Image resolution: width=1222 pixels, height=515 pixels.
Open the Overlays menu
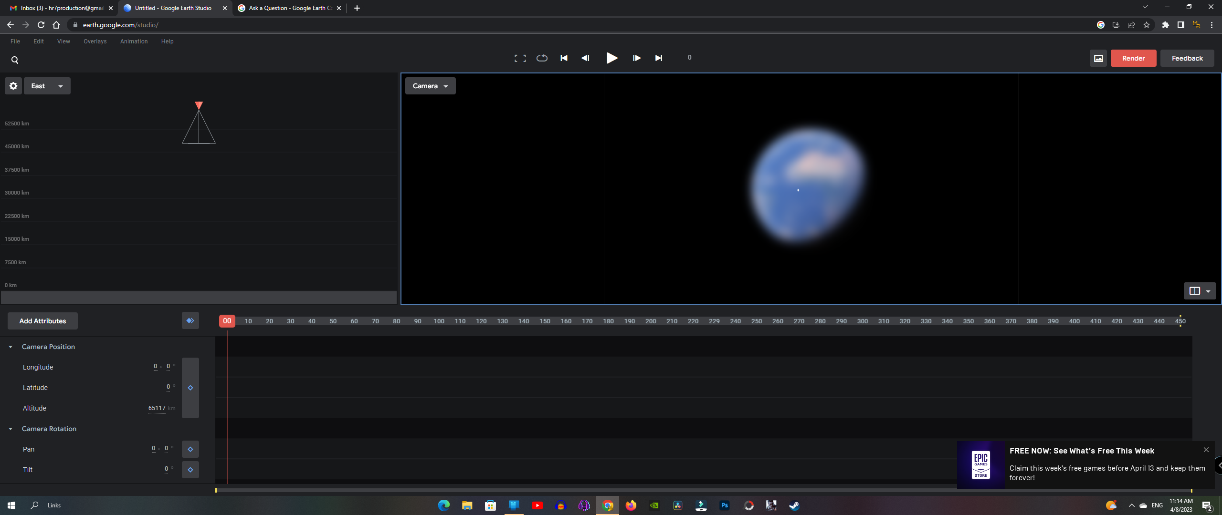tap(95, 41)
